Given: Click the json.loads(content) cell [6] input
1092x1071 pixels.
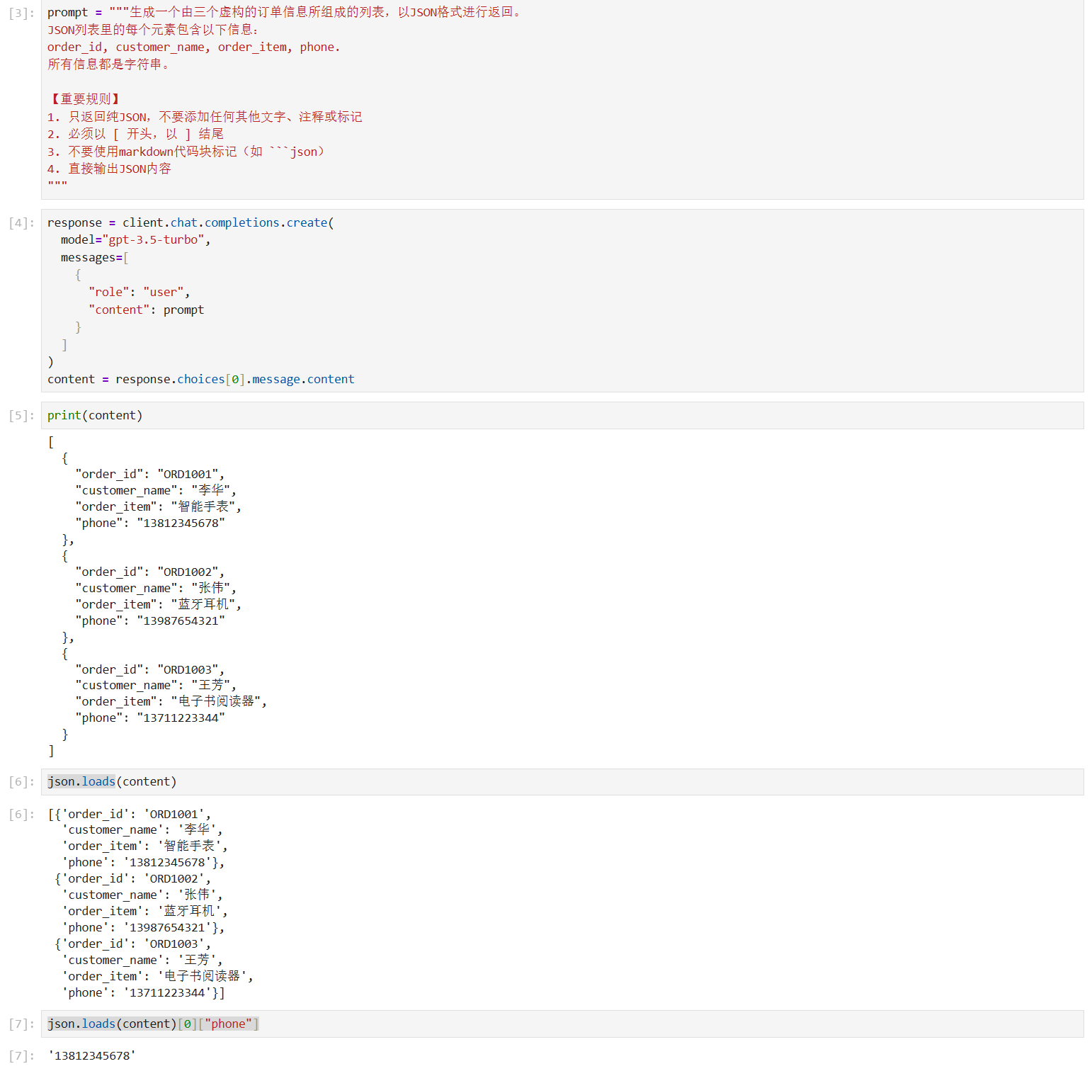Looking at the screenshot, I should [562, 781].
